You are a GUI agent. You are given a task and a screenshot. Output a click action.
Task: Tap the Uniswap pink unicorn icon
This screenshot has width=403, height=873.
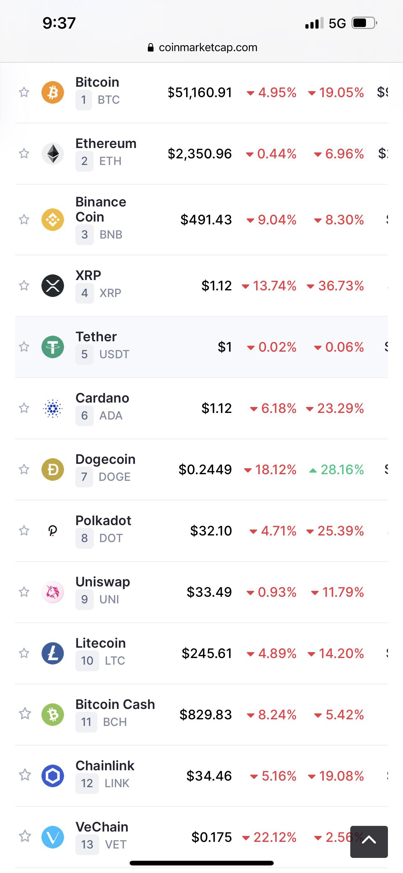[52, 592]
